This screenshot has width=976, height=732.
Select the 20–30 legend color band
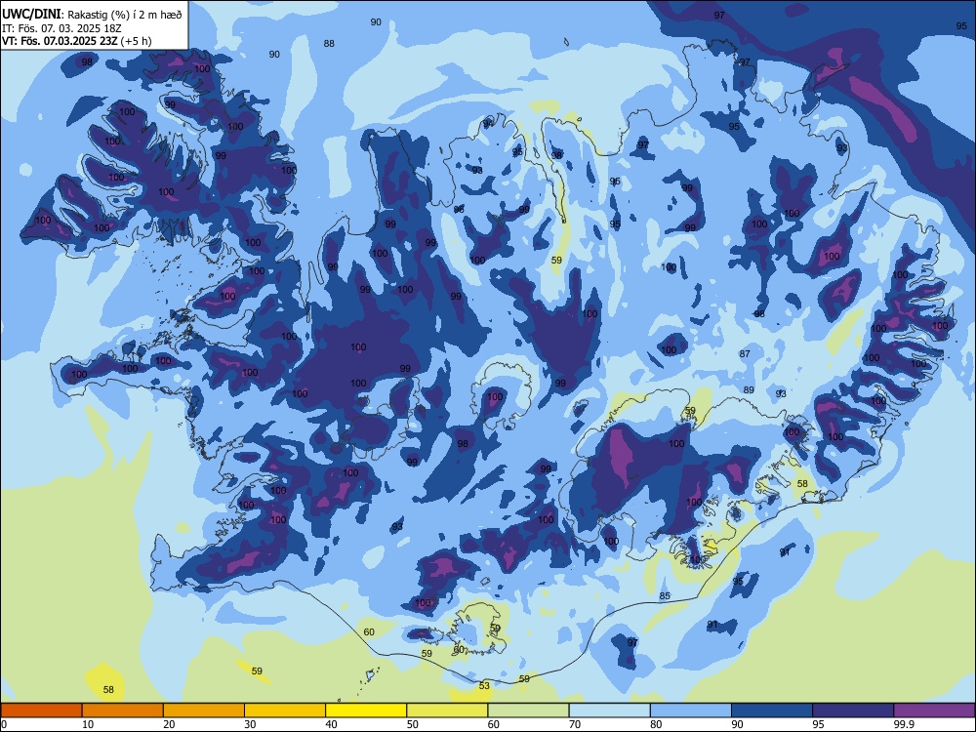204,711
